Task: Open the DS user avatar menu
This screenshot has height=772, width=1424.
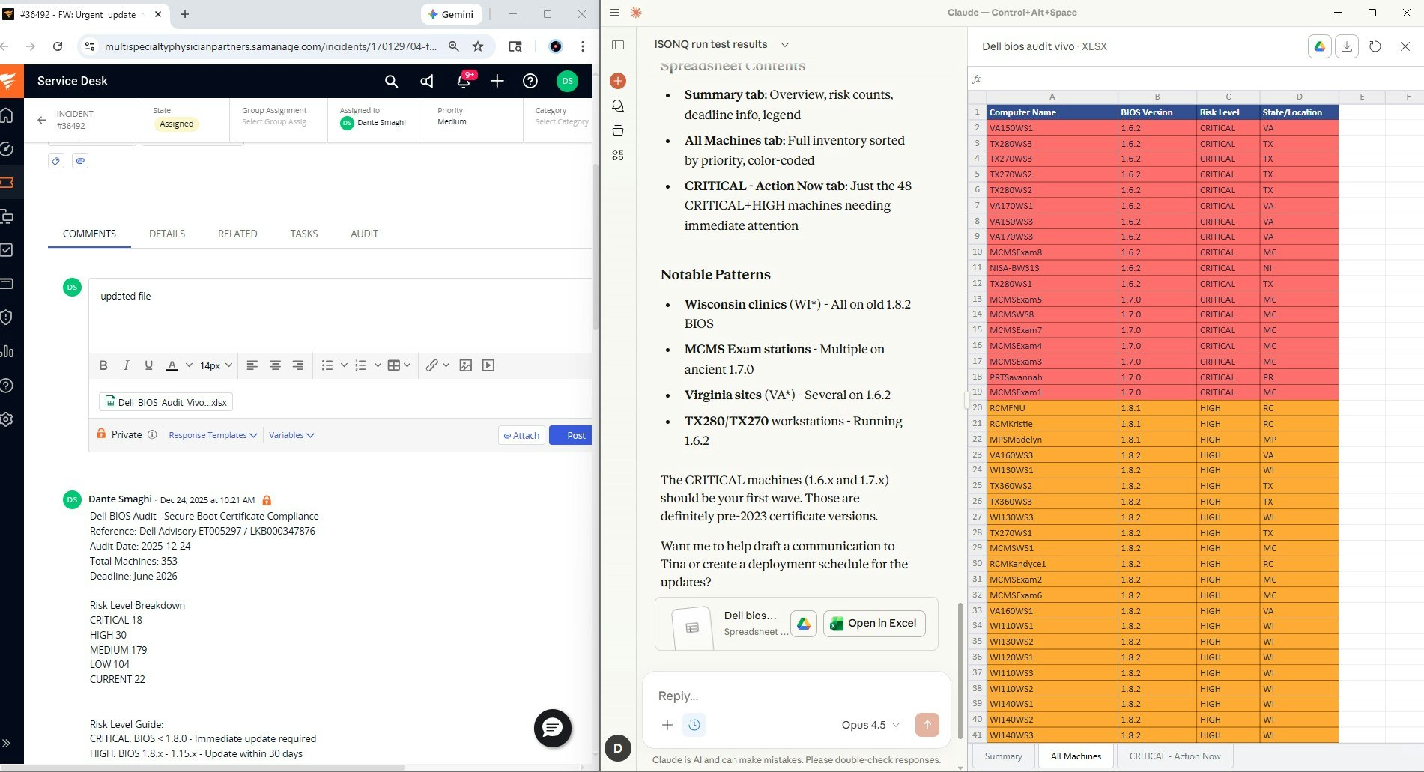Action: (x=567, y=81)
